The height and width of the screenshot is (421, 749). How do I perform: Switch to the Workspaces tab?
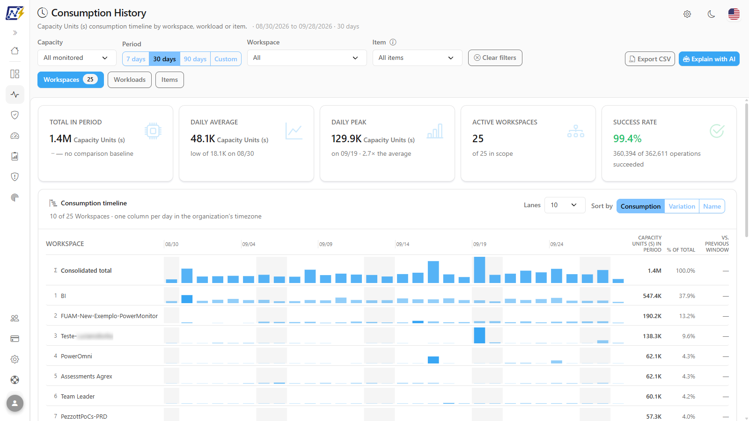(x=71, y=80)
